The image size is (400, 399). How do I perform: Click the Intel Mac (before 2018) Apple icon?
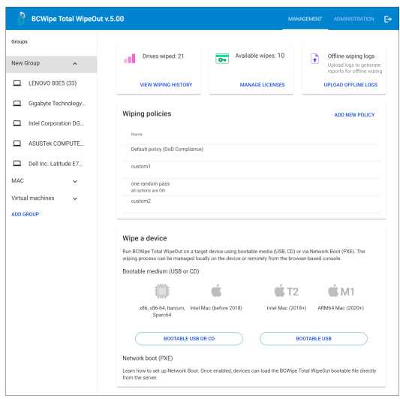tap(216, 291)
